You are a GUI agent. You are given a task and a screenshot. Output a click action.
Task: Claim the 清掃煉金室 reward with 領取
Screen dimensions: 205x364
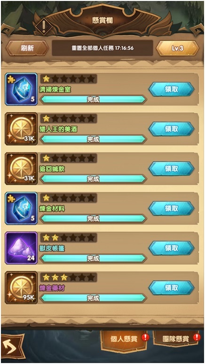pos(172,89)
